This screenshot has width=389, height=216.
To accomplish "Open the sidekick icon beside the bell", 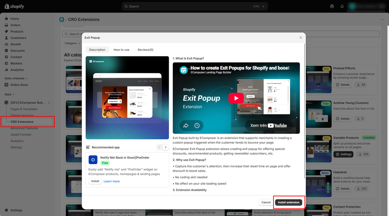I will [332, 6].
